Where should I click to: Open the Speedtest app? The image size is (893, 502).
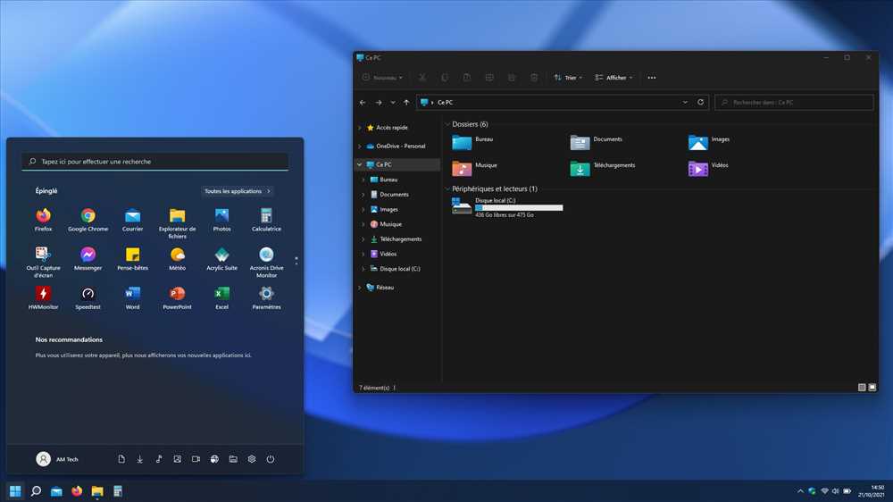[88, 298]
